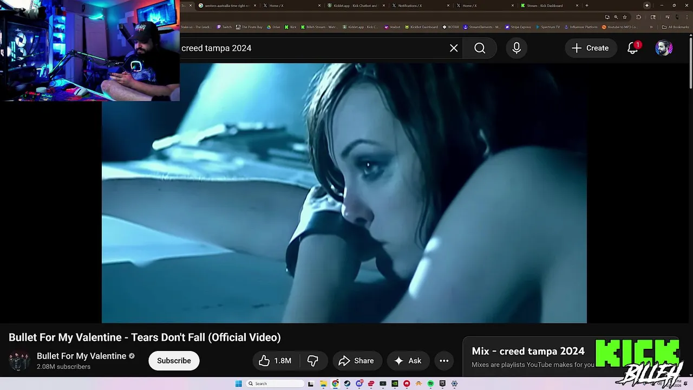Open the Voxbot bookmark

click(x=392, y=27)
